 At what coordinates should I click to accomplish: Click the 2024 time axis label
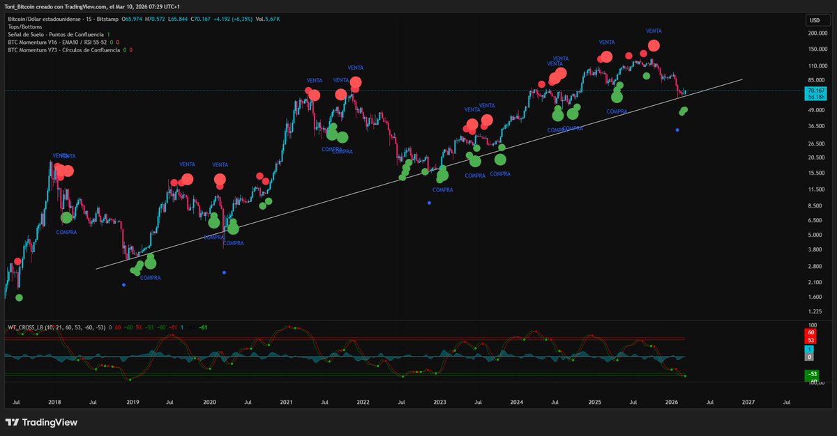tap(516, 402)
